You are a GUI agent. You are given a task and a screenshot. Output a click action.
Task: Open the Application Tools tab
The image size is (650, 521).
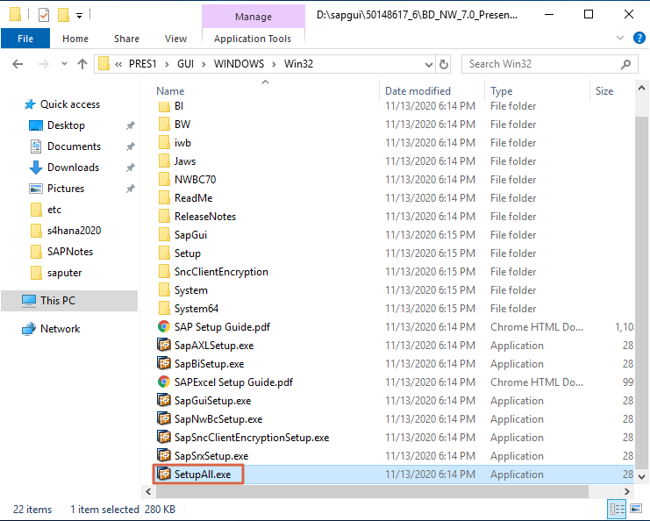point(253,39)
